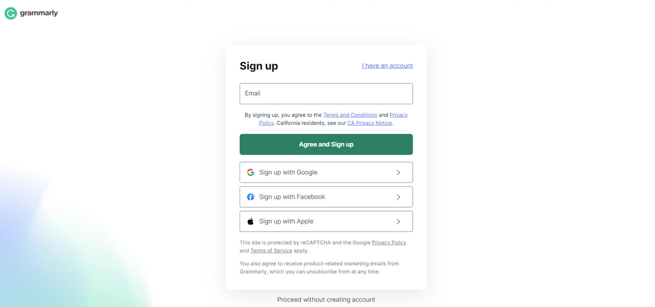Open Grammarly's Privacy Policy link under Email
The image size is (655, 307).
click(x=398, y=115)
